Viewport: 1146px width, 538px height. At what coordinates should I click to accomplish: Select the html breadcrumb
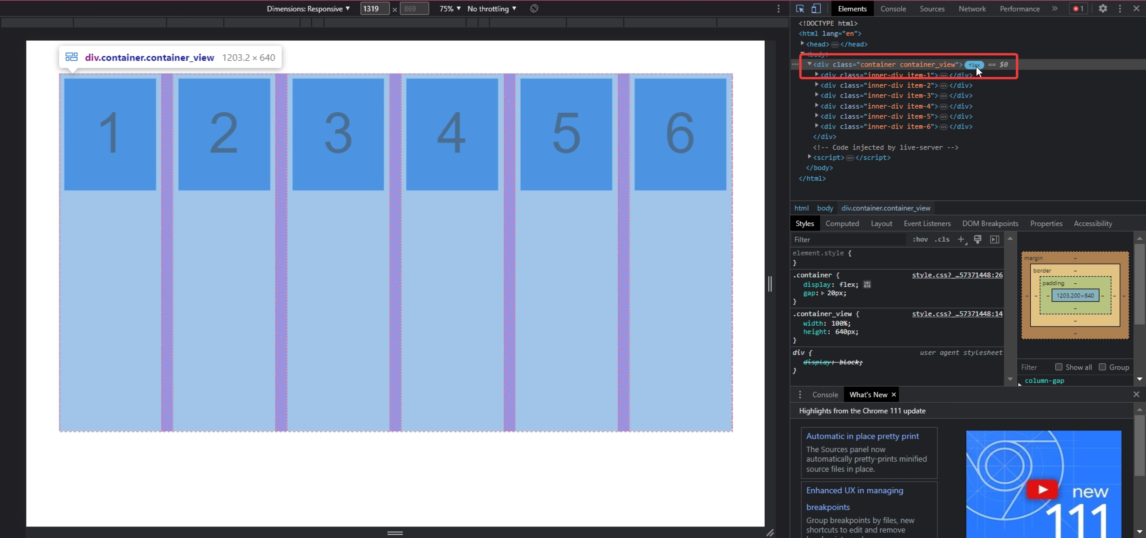(x=801, y=207)
